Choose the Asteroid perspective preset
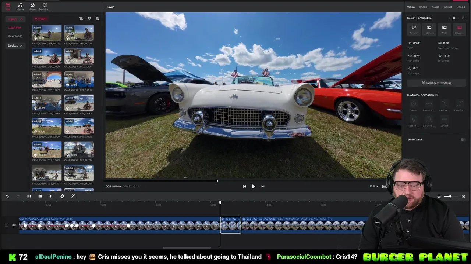The height and width of the screenshot is (264, 471). coord(414,29)
